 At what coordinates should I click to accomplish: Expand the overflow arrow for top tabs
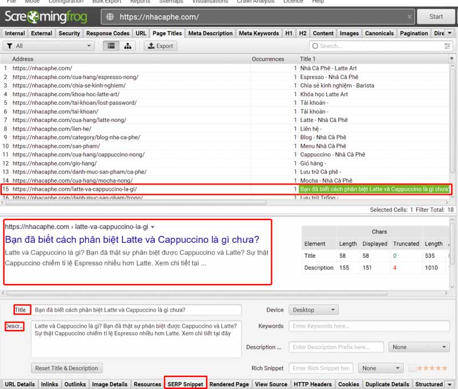450,33
